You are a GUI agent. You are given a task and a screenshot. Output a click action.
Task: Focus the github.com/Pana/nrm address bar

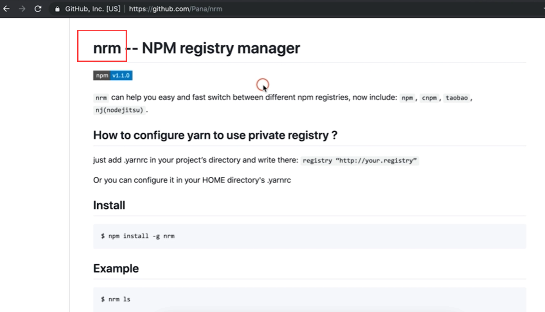pyautogui.click(x=176, y=9)
